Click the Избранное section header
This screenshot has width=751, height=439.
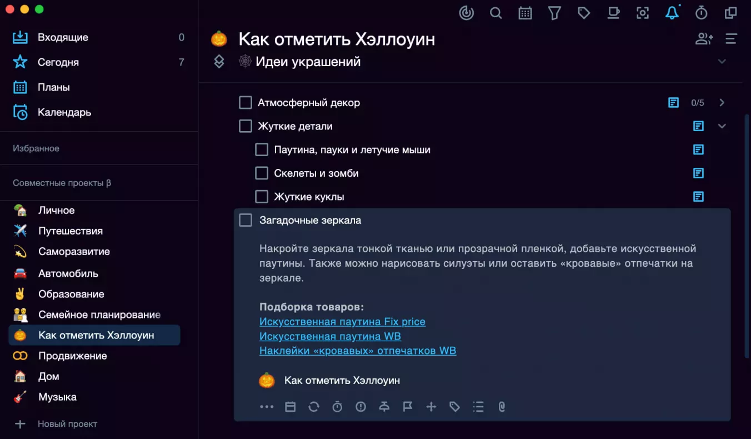(36, 148)
